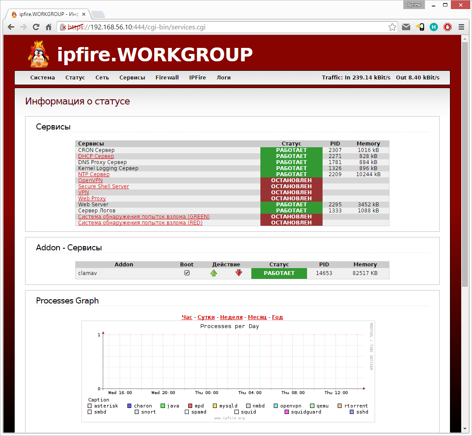Click the CRON Сервер row name
The height and width of the screenshot is (436, 472).
point(96,150)
